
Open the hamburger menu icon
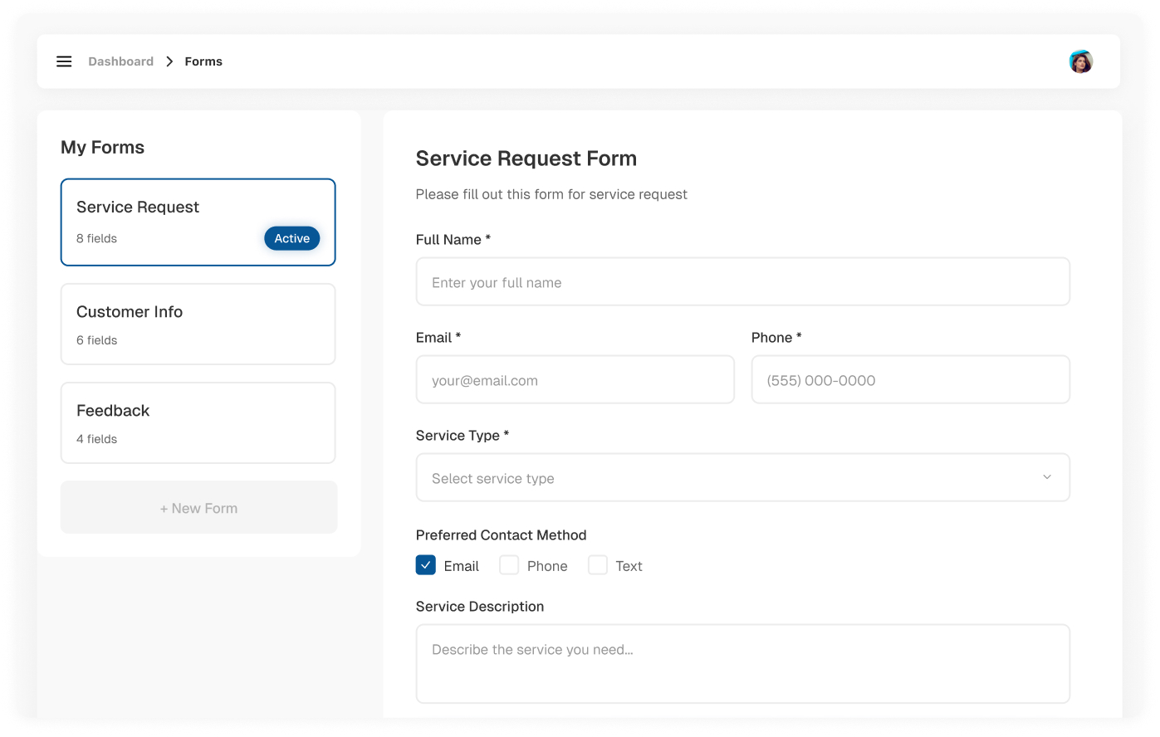pyautogui.click(x=64, y=61)
